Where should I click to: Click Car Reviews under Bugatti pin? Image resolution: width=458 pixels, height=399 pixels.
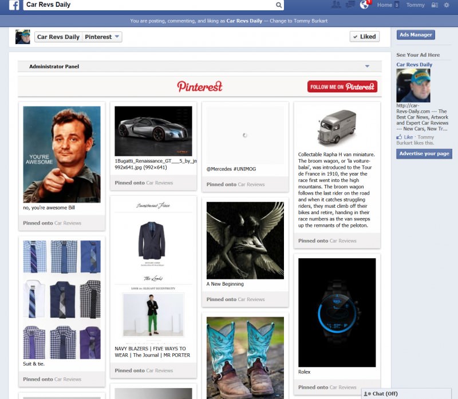(160, 183)
